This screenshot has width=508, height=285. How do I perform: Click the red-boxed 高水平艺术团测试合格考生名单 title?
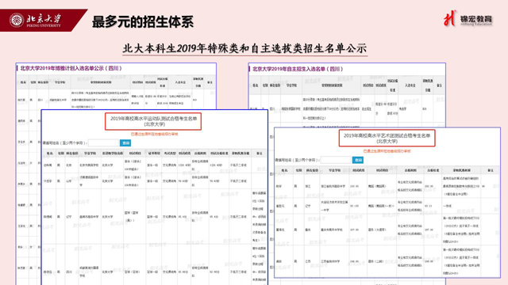(x=387, y=139)
